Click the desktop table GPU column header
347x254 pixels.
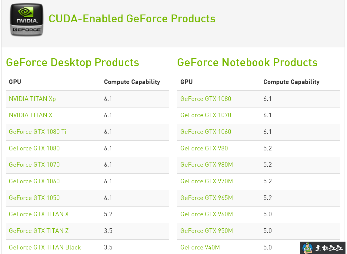15,82
